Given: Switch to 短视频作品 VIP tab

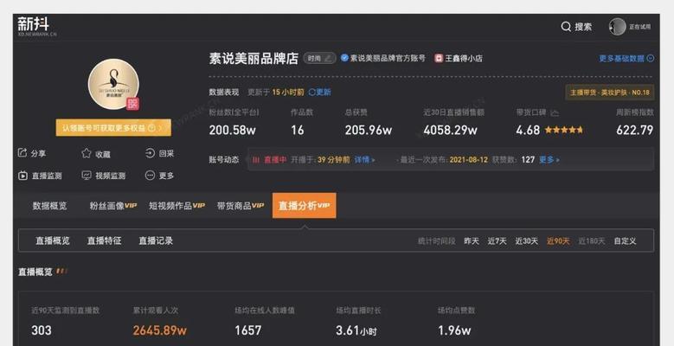Looking at the screenshot, I should 177,206.
